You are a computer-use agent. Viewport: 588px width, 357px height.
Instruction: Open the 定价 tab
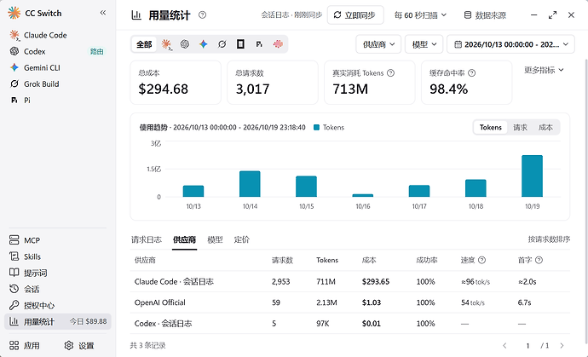tap(241, 239)
